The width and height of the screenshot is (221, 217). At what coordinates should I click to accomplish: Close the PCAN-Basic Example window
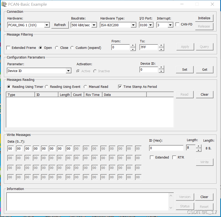pyautogui.click(x=212, y=4)
